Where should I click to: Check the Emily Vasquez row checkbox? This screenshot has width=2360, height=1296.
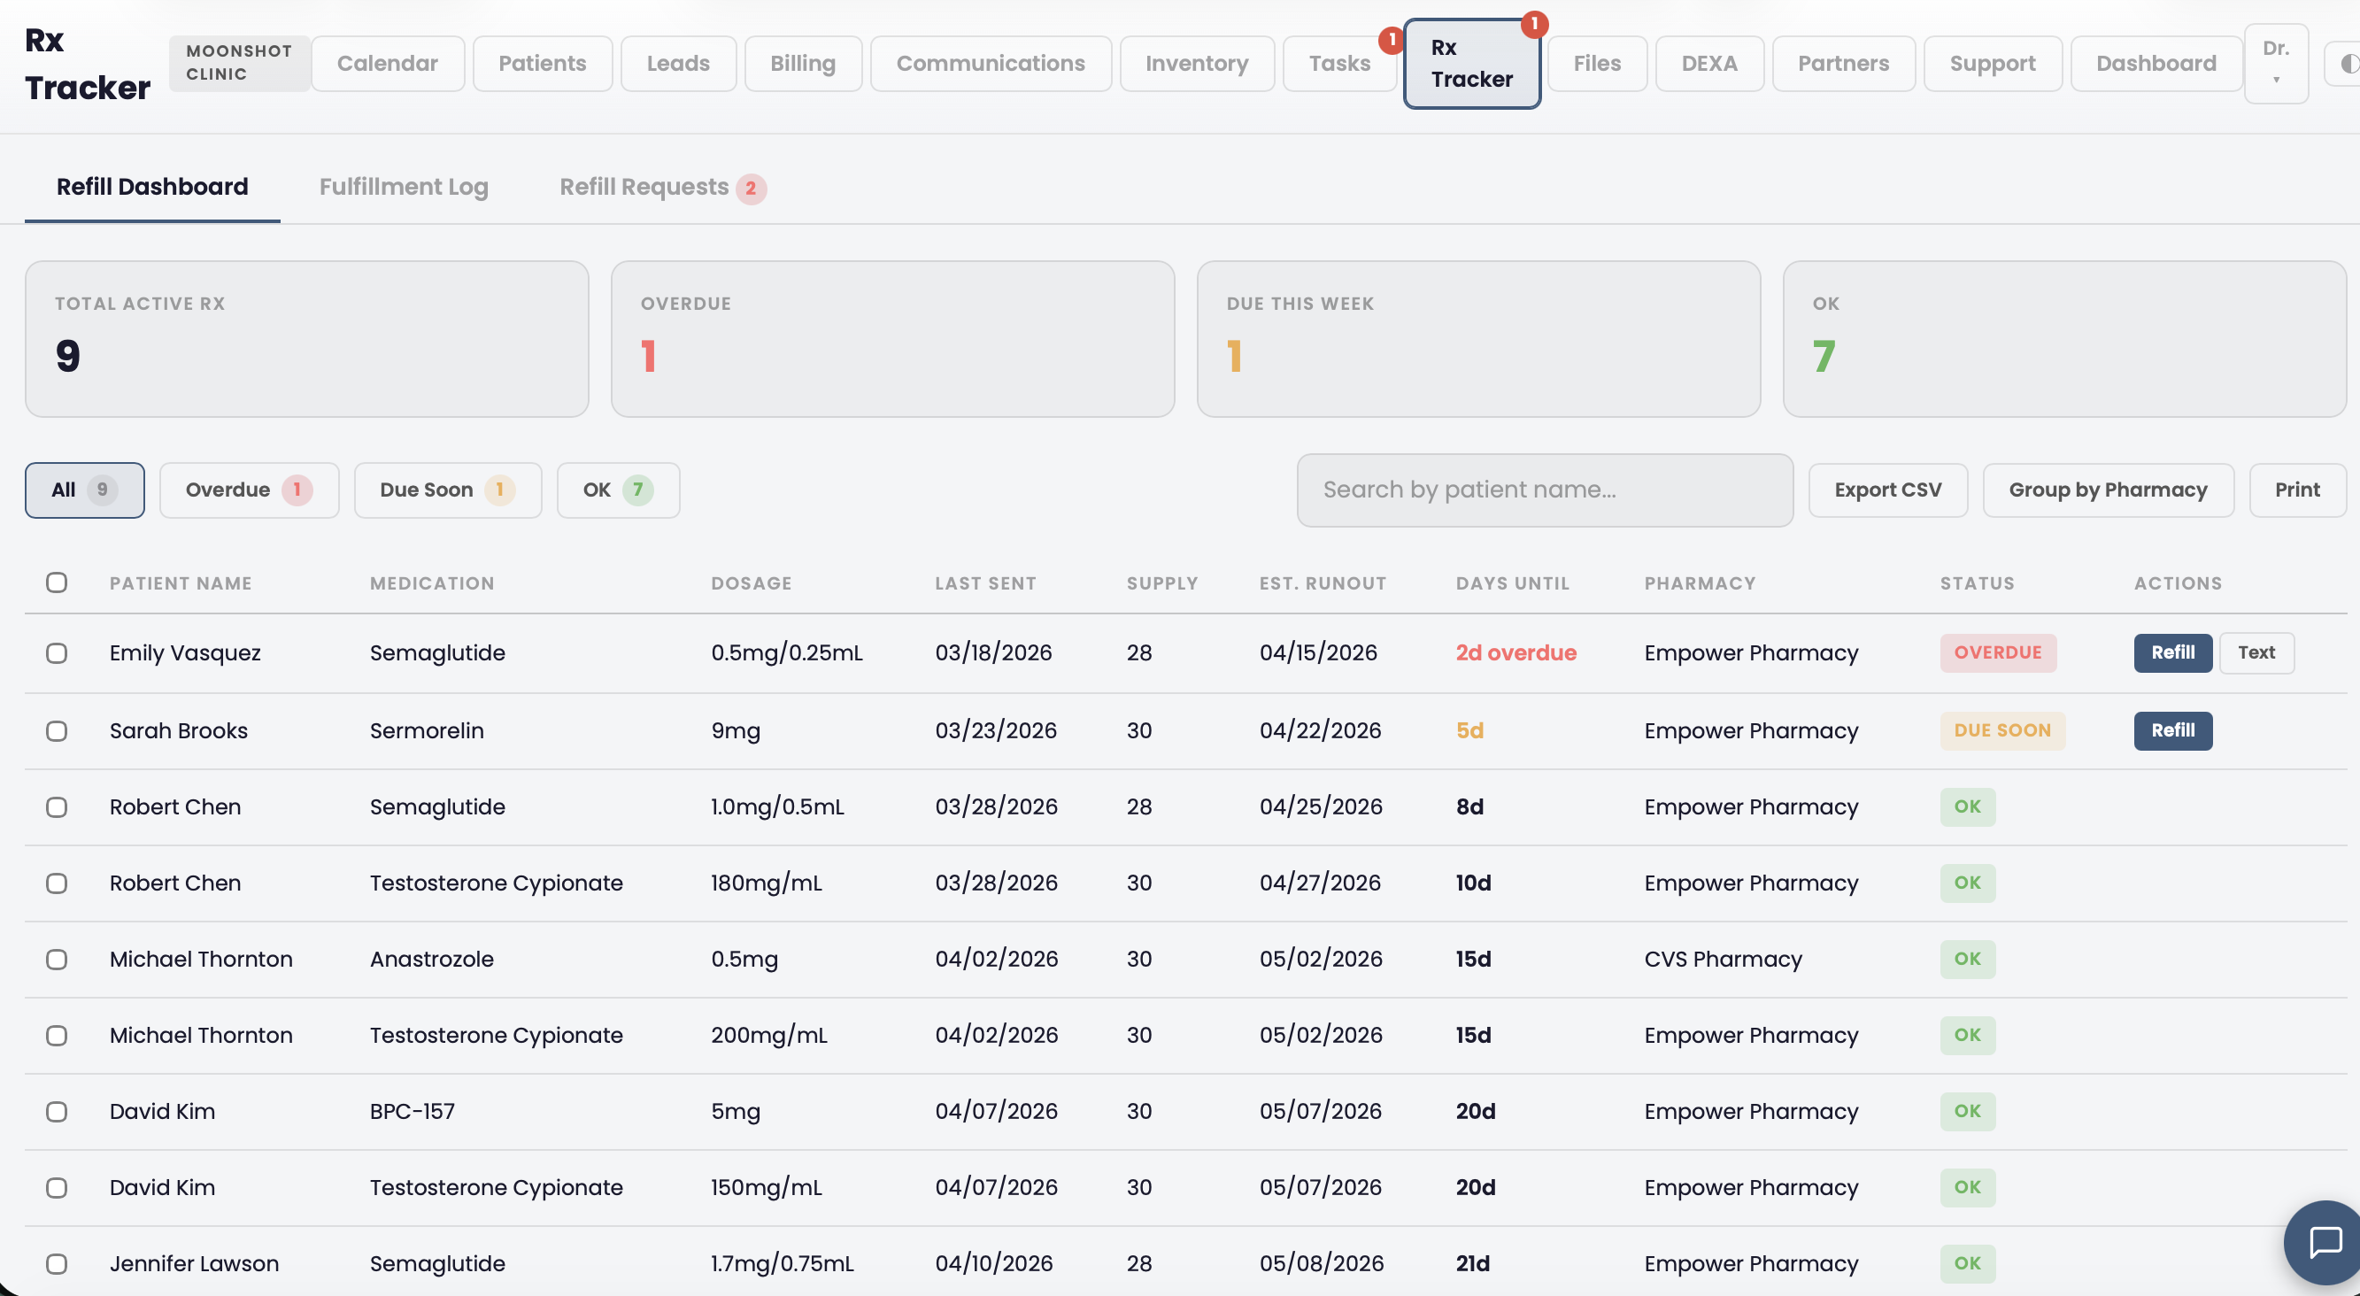pos(58,653)
